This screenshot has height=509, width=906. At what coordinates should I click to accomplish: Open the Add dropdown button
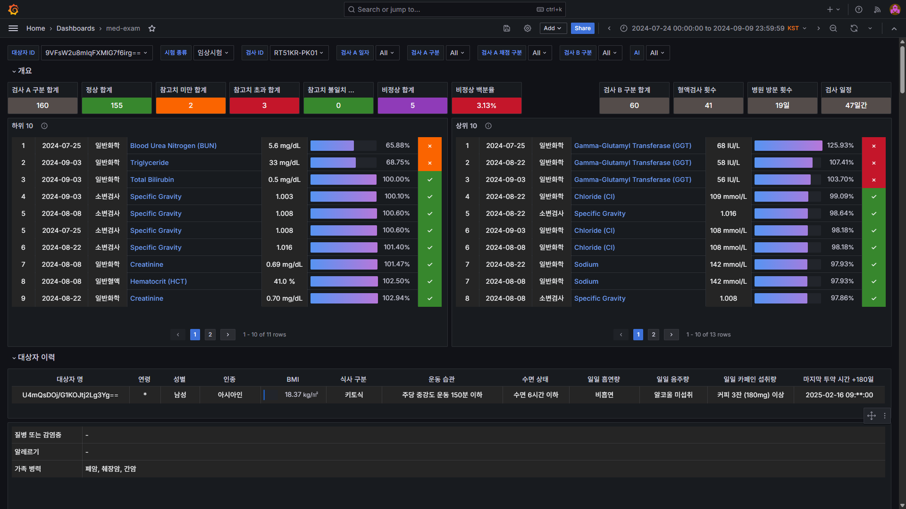(553, 28)
